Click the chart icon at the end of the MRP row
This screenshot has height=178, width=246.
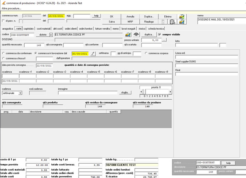click(182, 22)
